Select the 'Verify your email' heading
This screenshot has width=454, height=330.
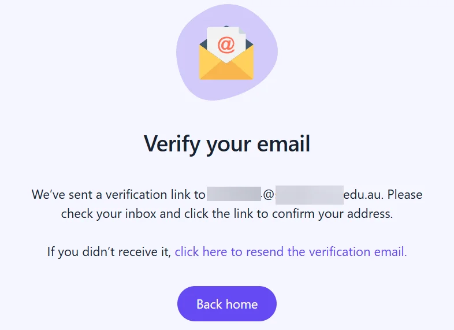227,144
